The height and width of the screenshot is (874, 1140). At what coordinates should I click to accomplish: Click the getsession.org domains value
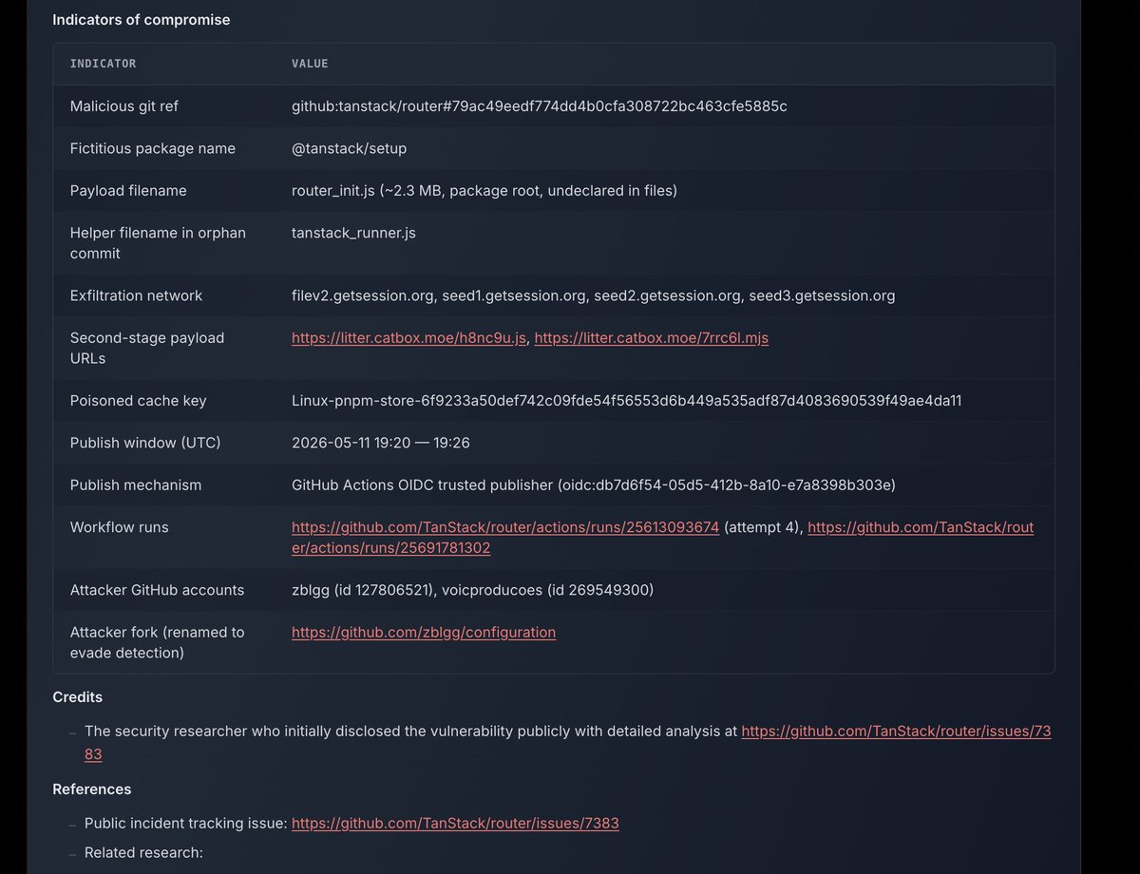tap(594, 295)
